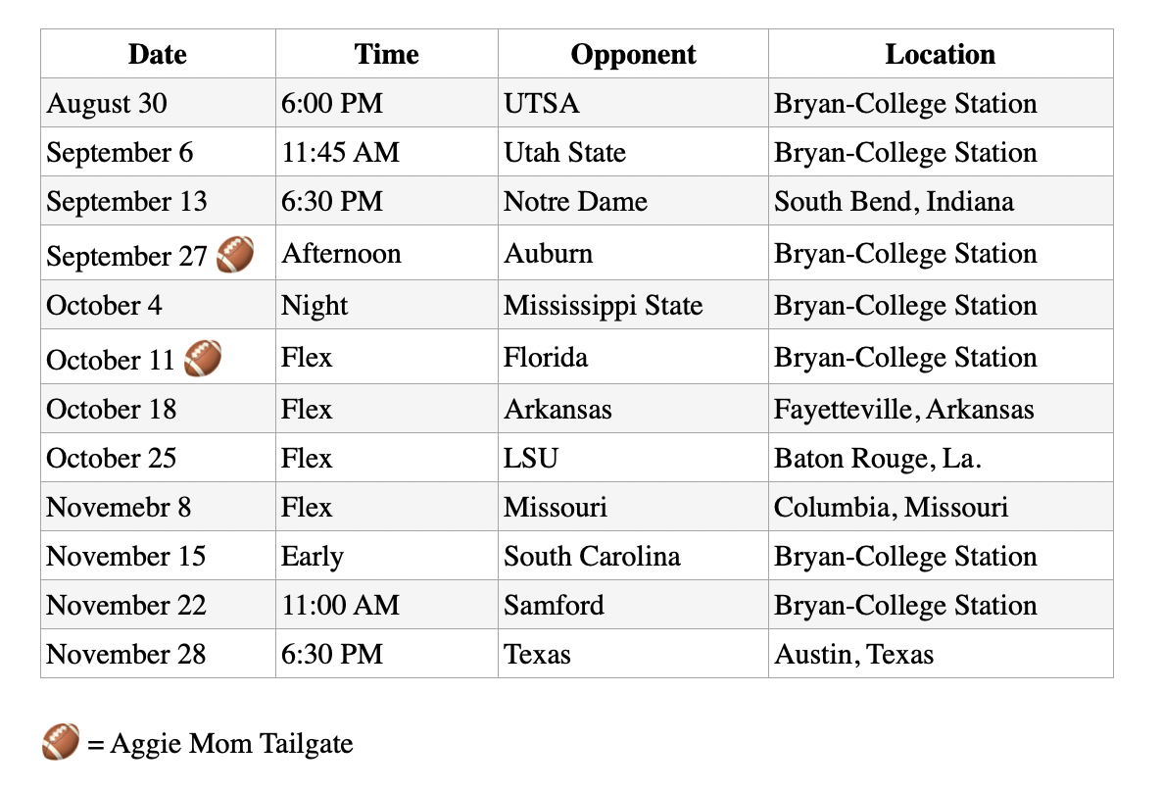
Task: Select the LSU opponent cell
Action: point(633,457)
